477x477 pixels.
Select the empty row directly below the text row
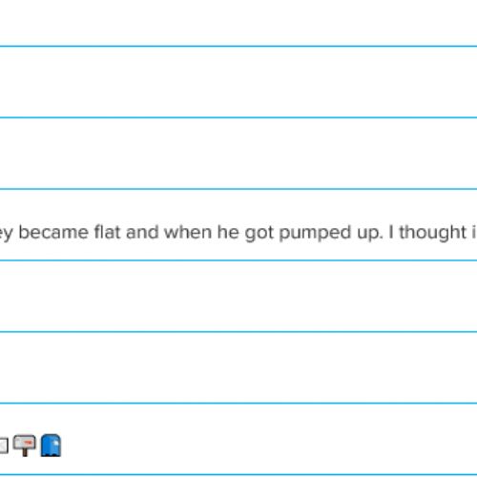point(238,296)
